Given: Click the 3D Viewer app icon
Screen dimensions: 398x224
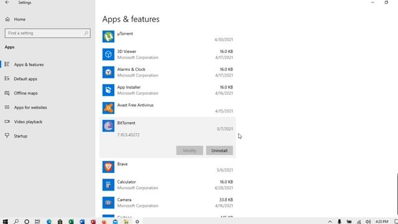Looking at the screenshot, I should tap(108, 54).
